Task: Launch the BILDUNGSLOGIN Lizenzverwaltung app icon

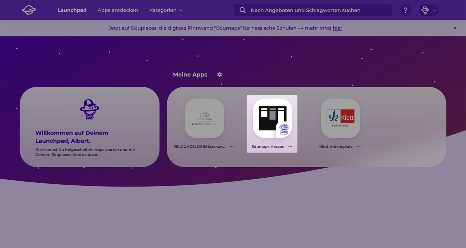Action: click(x=204, y=118)
